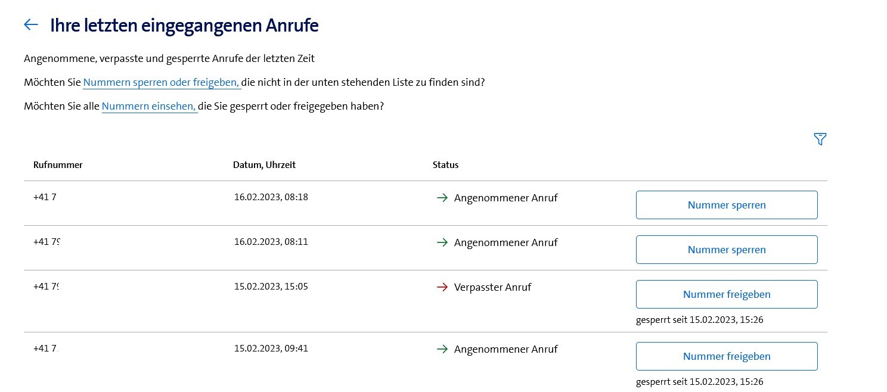Click the "Status" column header

445,165
